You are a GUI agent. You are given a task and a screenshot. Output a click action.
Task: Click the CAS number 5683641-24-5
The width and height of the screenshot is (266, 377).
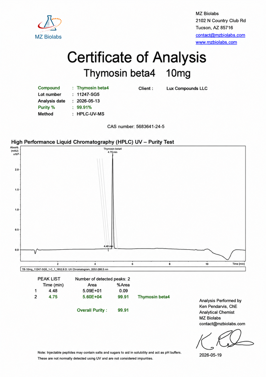(150, 126)
